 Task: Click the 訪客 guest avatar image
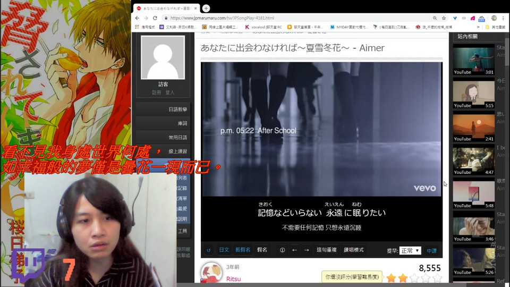tap(163, 57)
